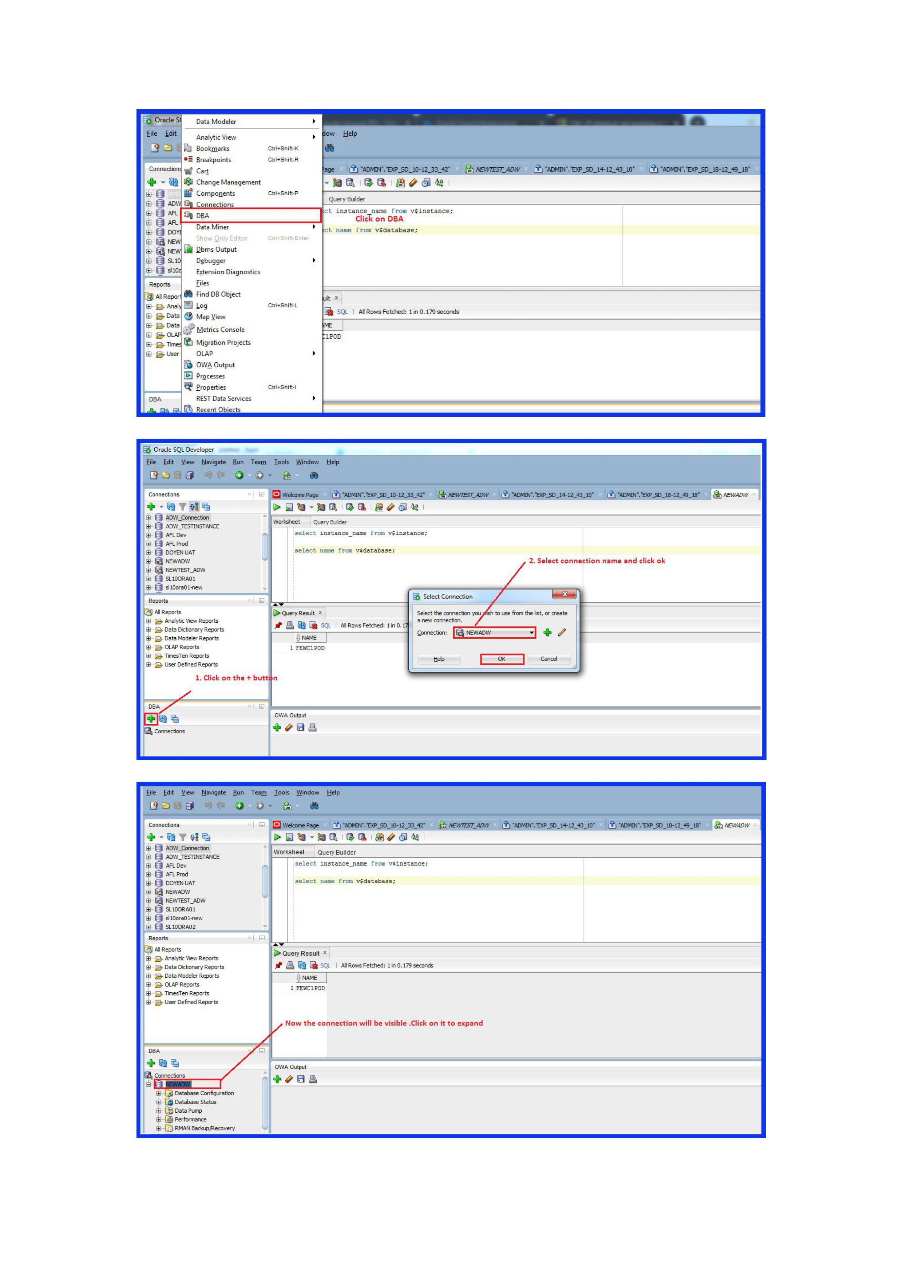Click binoculars Find DB Object icon, middle screenshot
The width and height of the screenshot is (903, 1276).
(314, 475)
